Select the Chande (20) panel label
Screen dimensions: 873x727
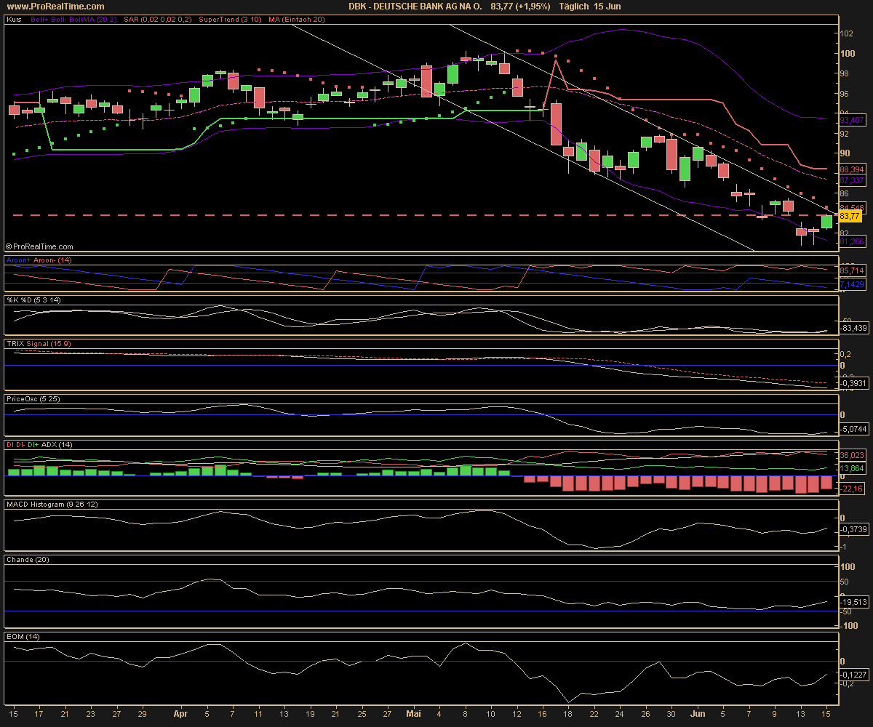(26, 559)
